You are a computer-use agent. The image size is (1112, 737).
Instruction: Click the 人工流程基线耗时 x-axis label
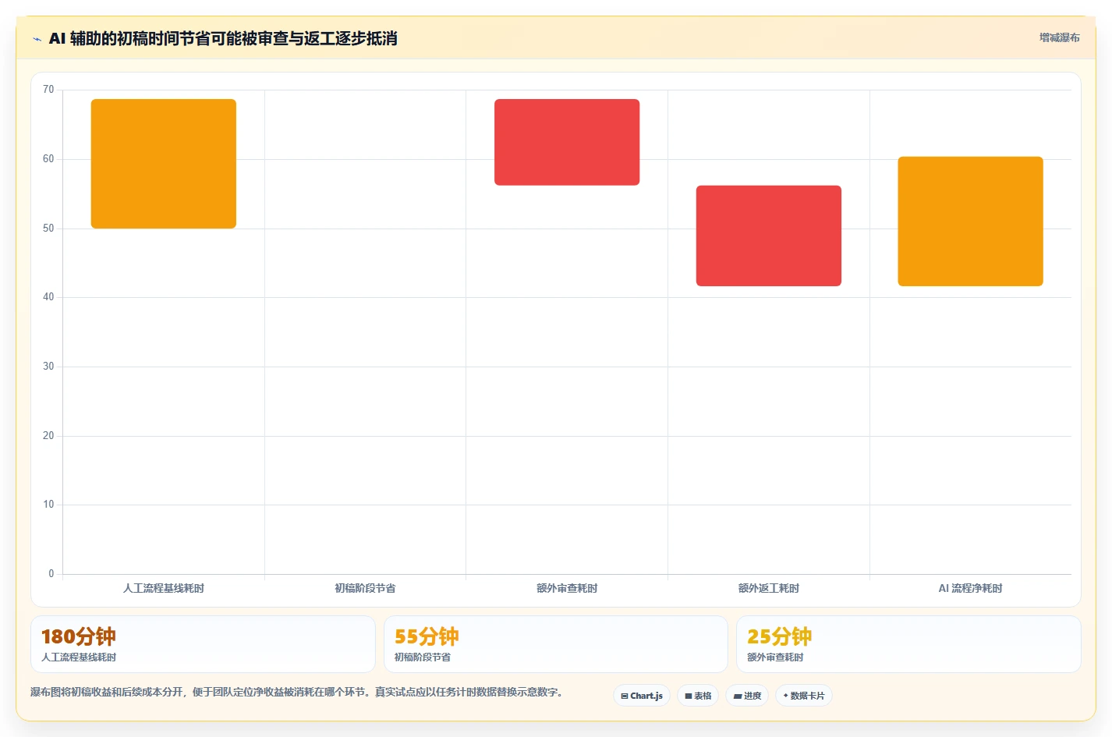(x=164, y=588)
